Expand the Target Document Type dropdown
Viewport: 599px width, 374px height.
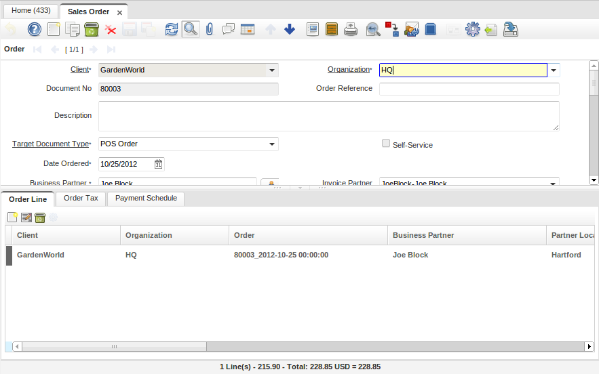point(271,144)
